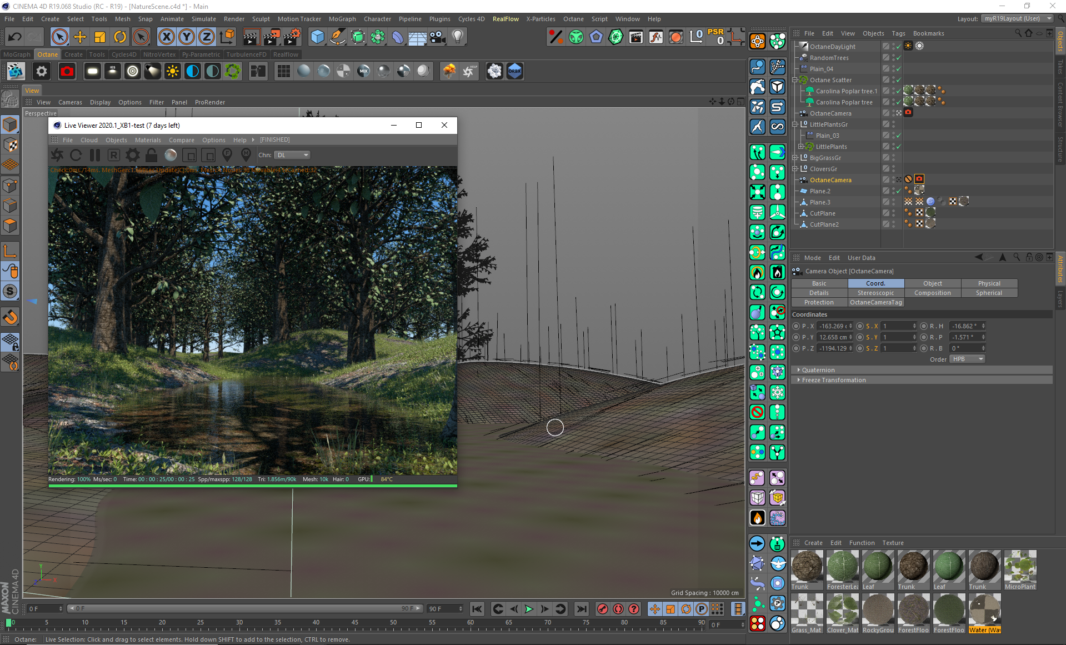
Task: Open Material Manager Create menu
Action: click(813, 543)
